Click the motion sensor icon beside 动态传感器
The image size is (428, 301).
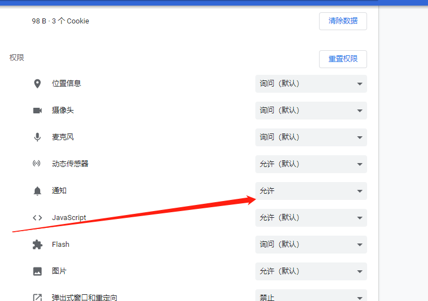(37, 164)
